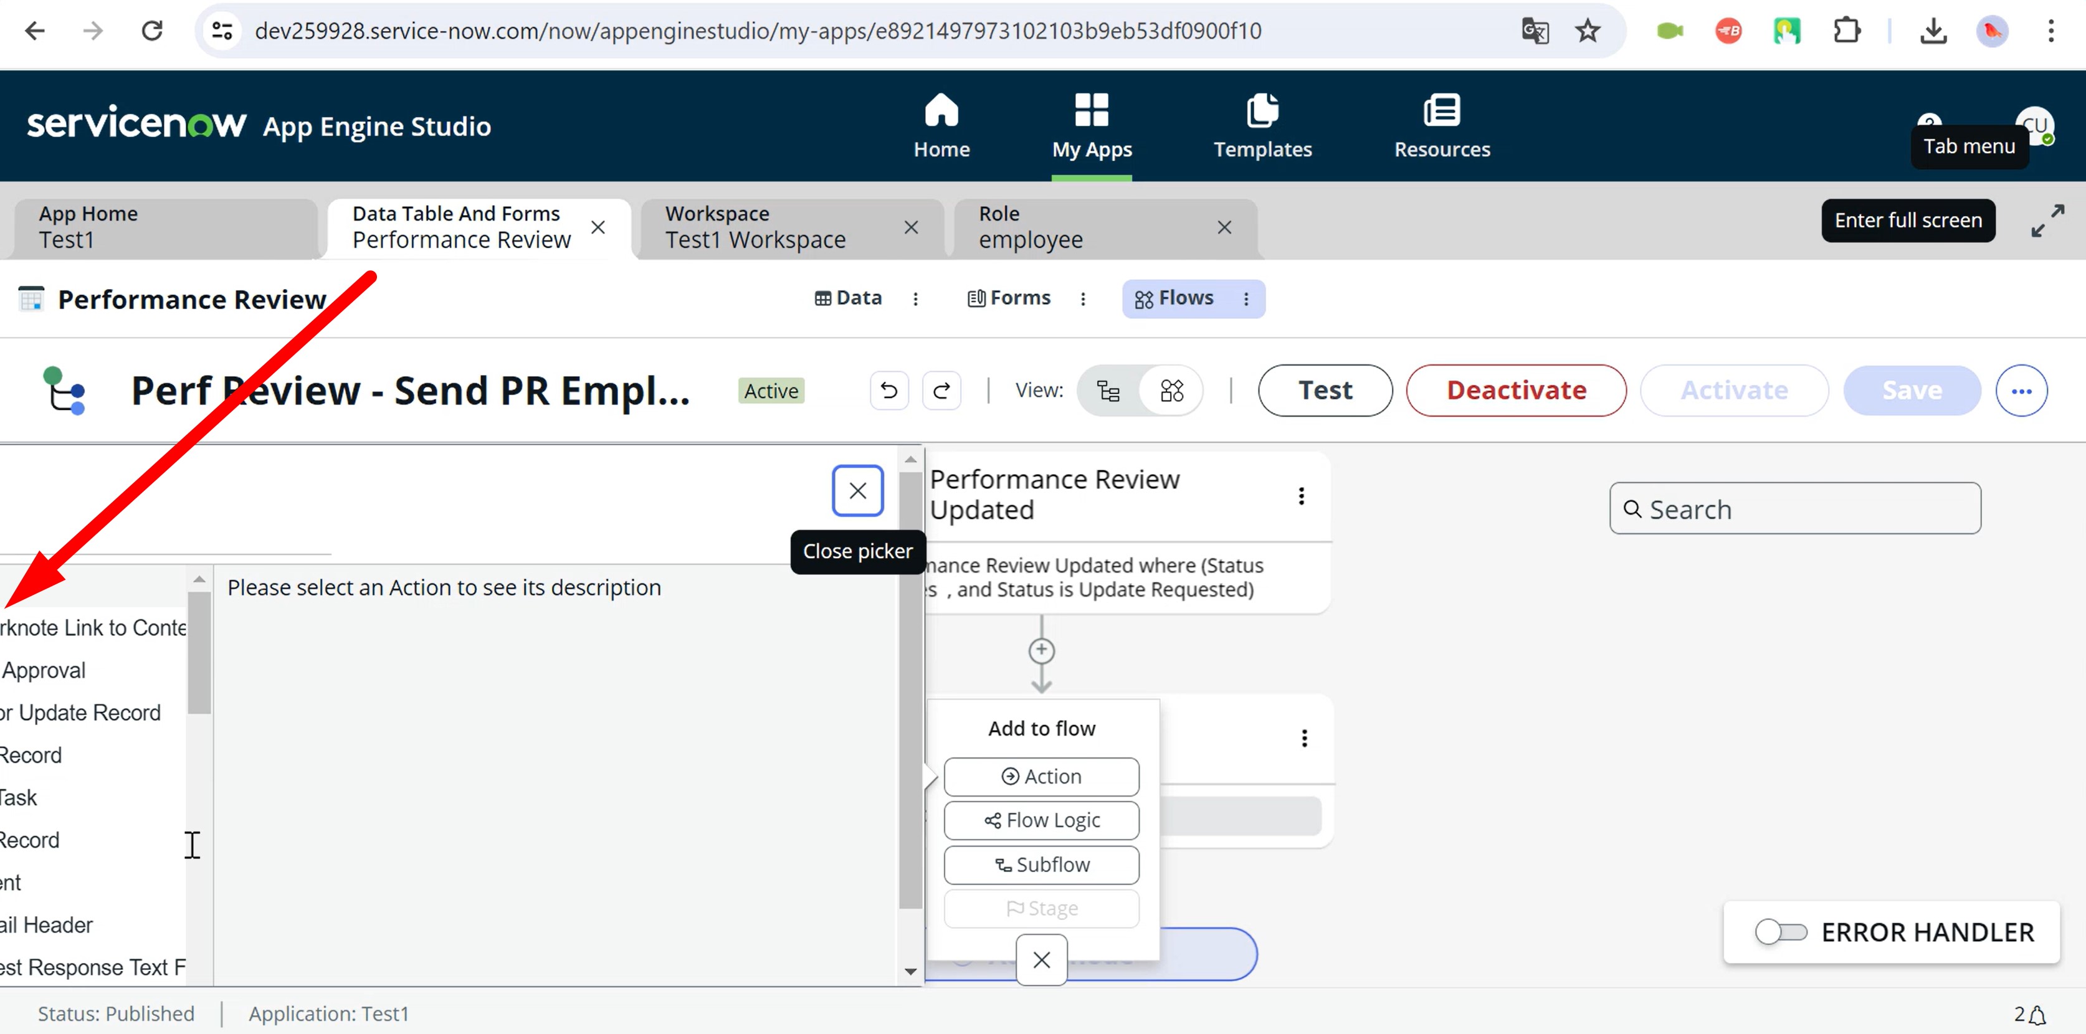Bookmark this page with the star icon
Screen dimensions: 2086x1034
[1587, 31]
